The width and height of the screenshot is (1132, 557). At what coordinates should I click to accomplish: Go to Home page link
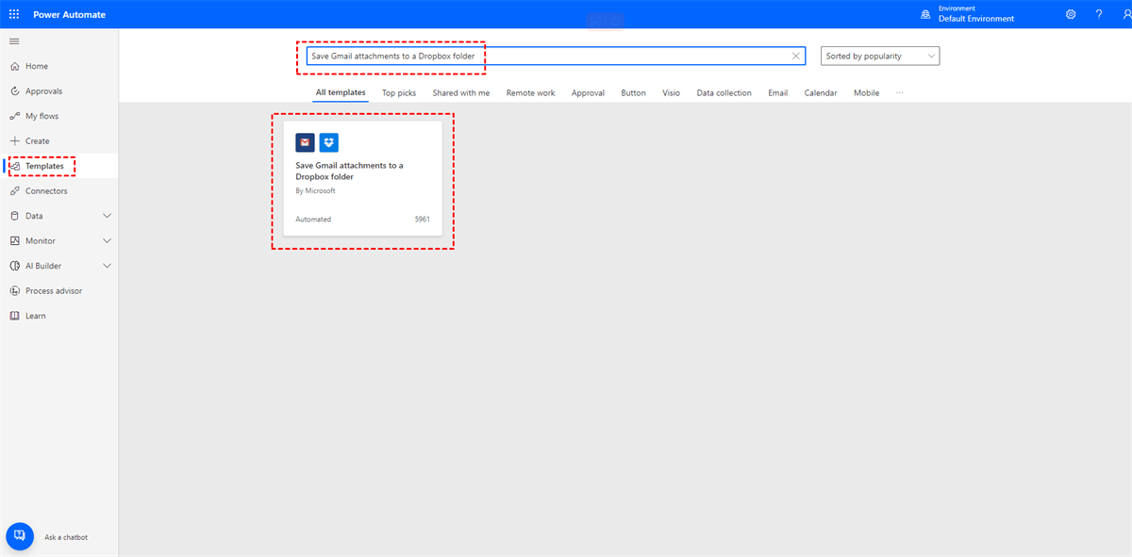click(x=37, y=66)
